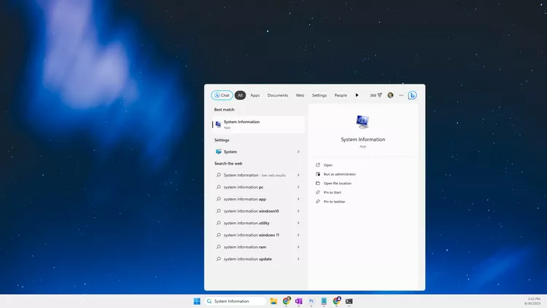This screenshot has width=547, height=308.
Task: Switch to the Apps filter tab
Action: pos(255,95)
